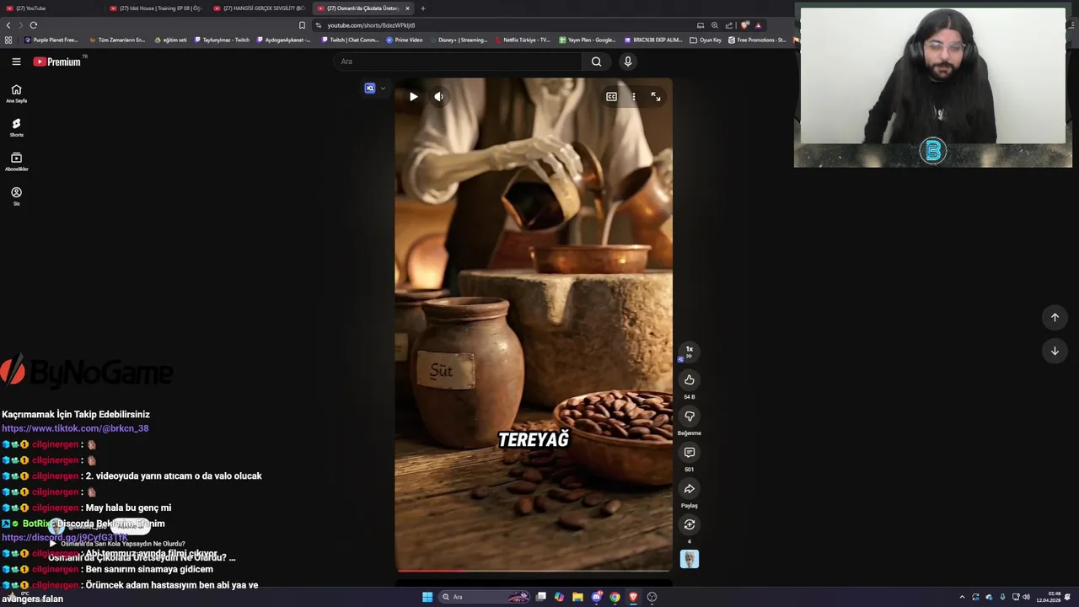Go to previous Short with up arrow
The height and width of the screenshot is (607, 1079).
tap(1055, 317)
